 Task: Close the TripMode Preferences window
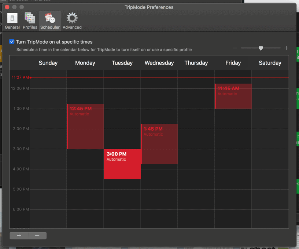click(x=7, y=7)
